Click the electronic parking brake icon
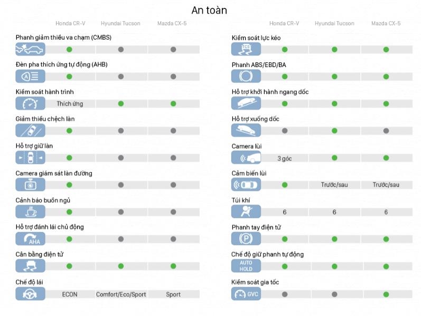Viewport: 421px width, 316px height. click(x=246, y=239)
